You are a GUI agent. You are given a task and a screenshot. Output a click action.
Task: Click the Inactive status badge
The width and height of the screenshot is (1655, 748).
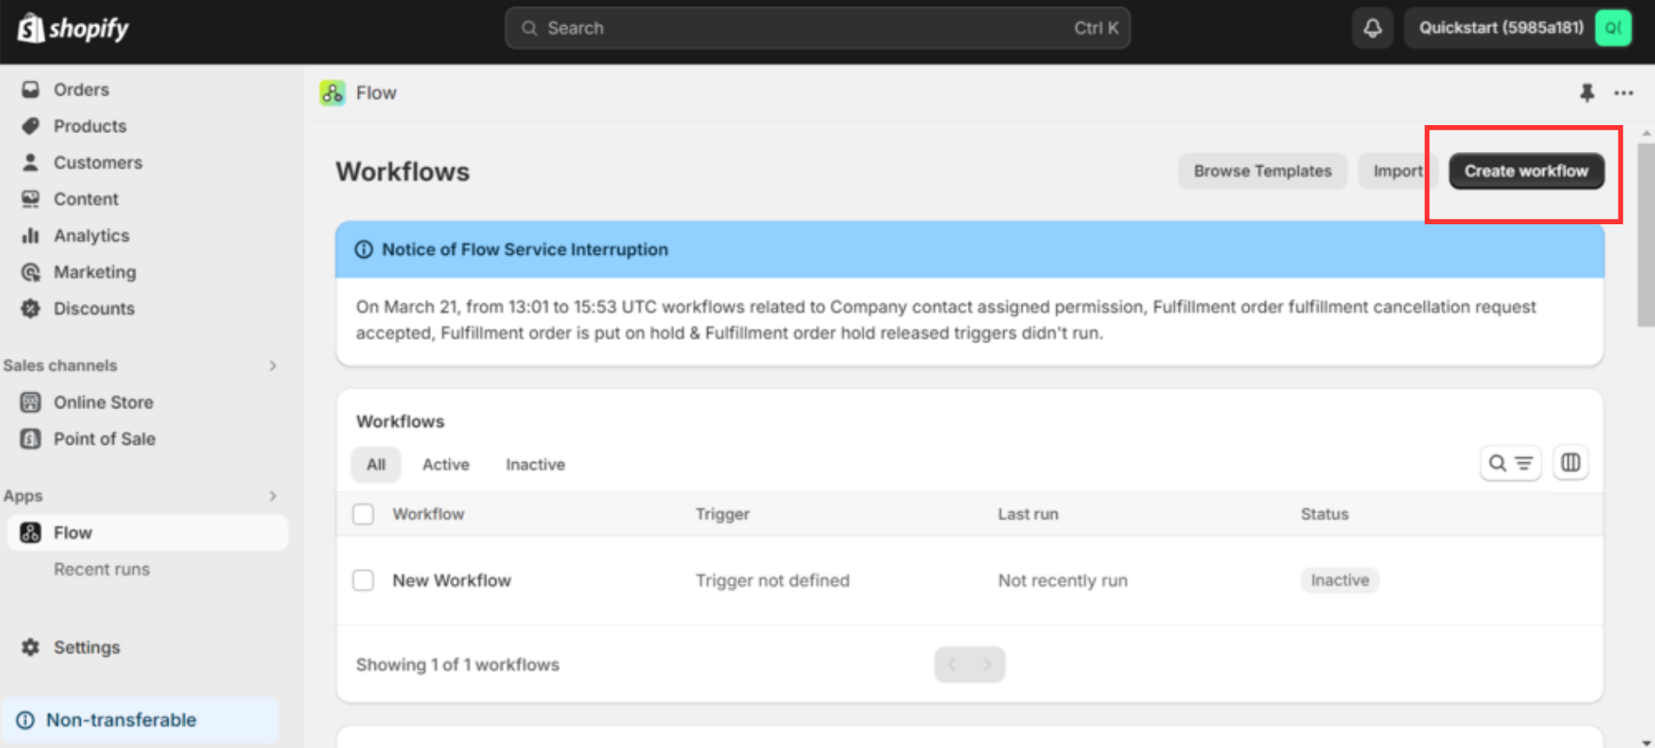(1340, 580)
